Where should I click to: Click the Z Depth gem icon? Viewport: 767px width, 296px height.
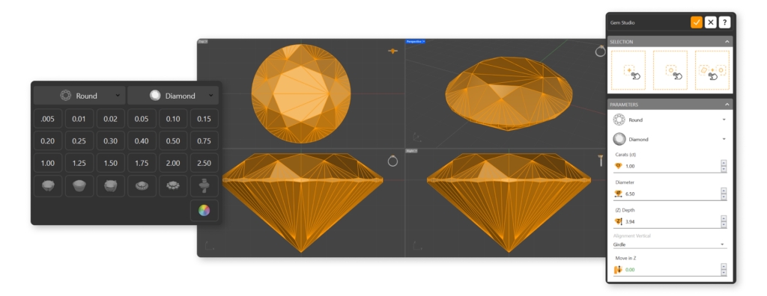[x=618, y=222]
